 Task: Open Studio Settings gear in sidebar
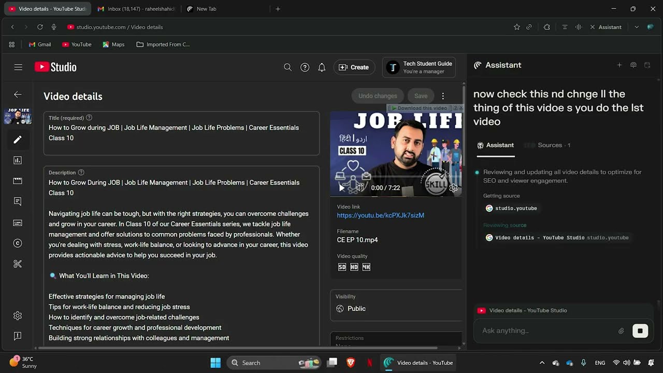tap(18, 315)
